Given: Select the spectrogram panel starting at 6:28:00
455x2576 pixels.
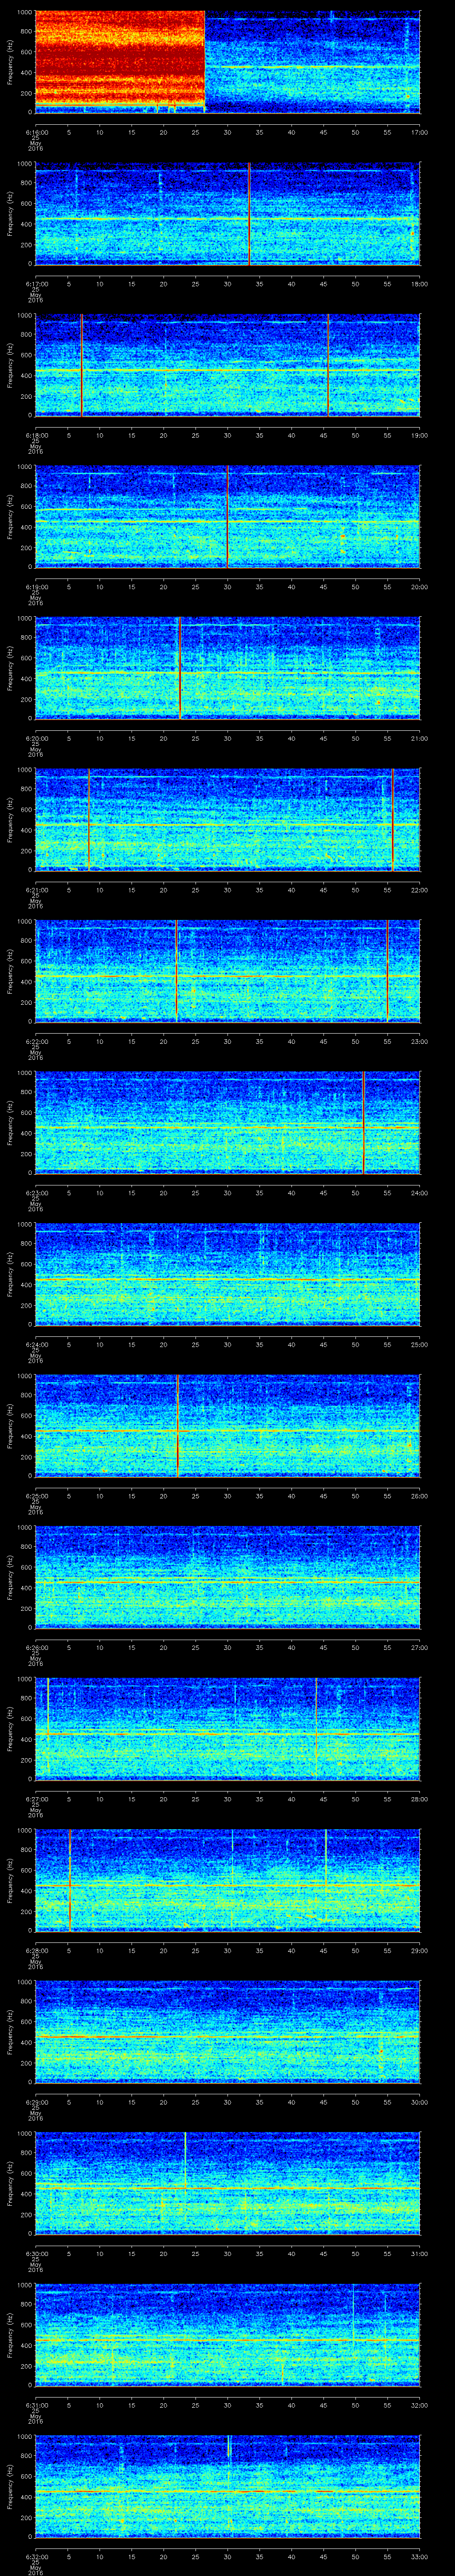Looking at the screenshot, I should (227, 1880).
